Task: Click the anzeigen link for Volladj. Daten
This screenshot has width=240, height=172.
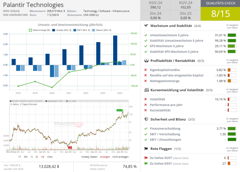Action: (x=105, y=157)
